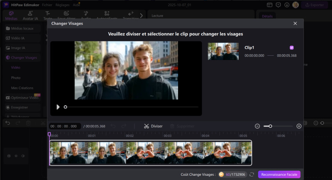Uncheck the Clip1 checkbox

pyautogui.click(x=291, y=48)
